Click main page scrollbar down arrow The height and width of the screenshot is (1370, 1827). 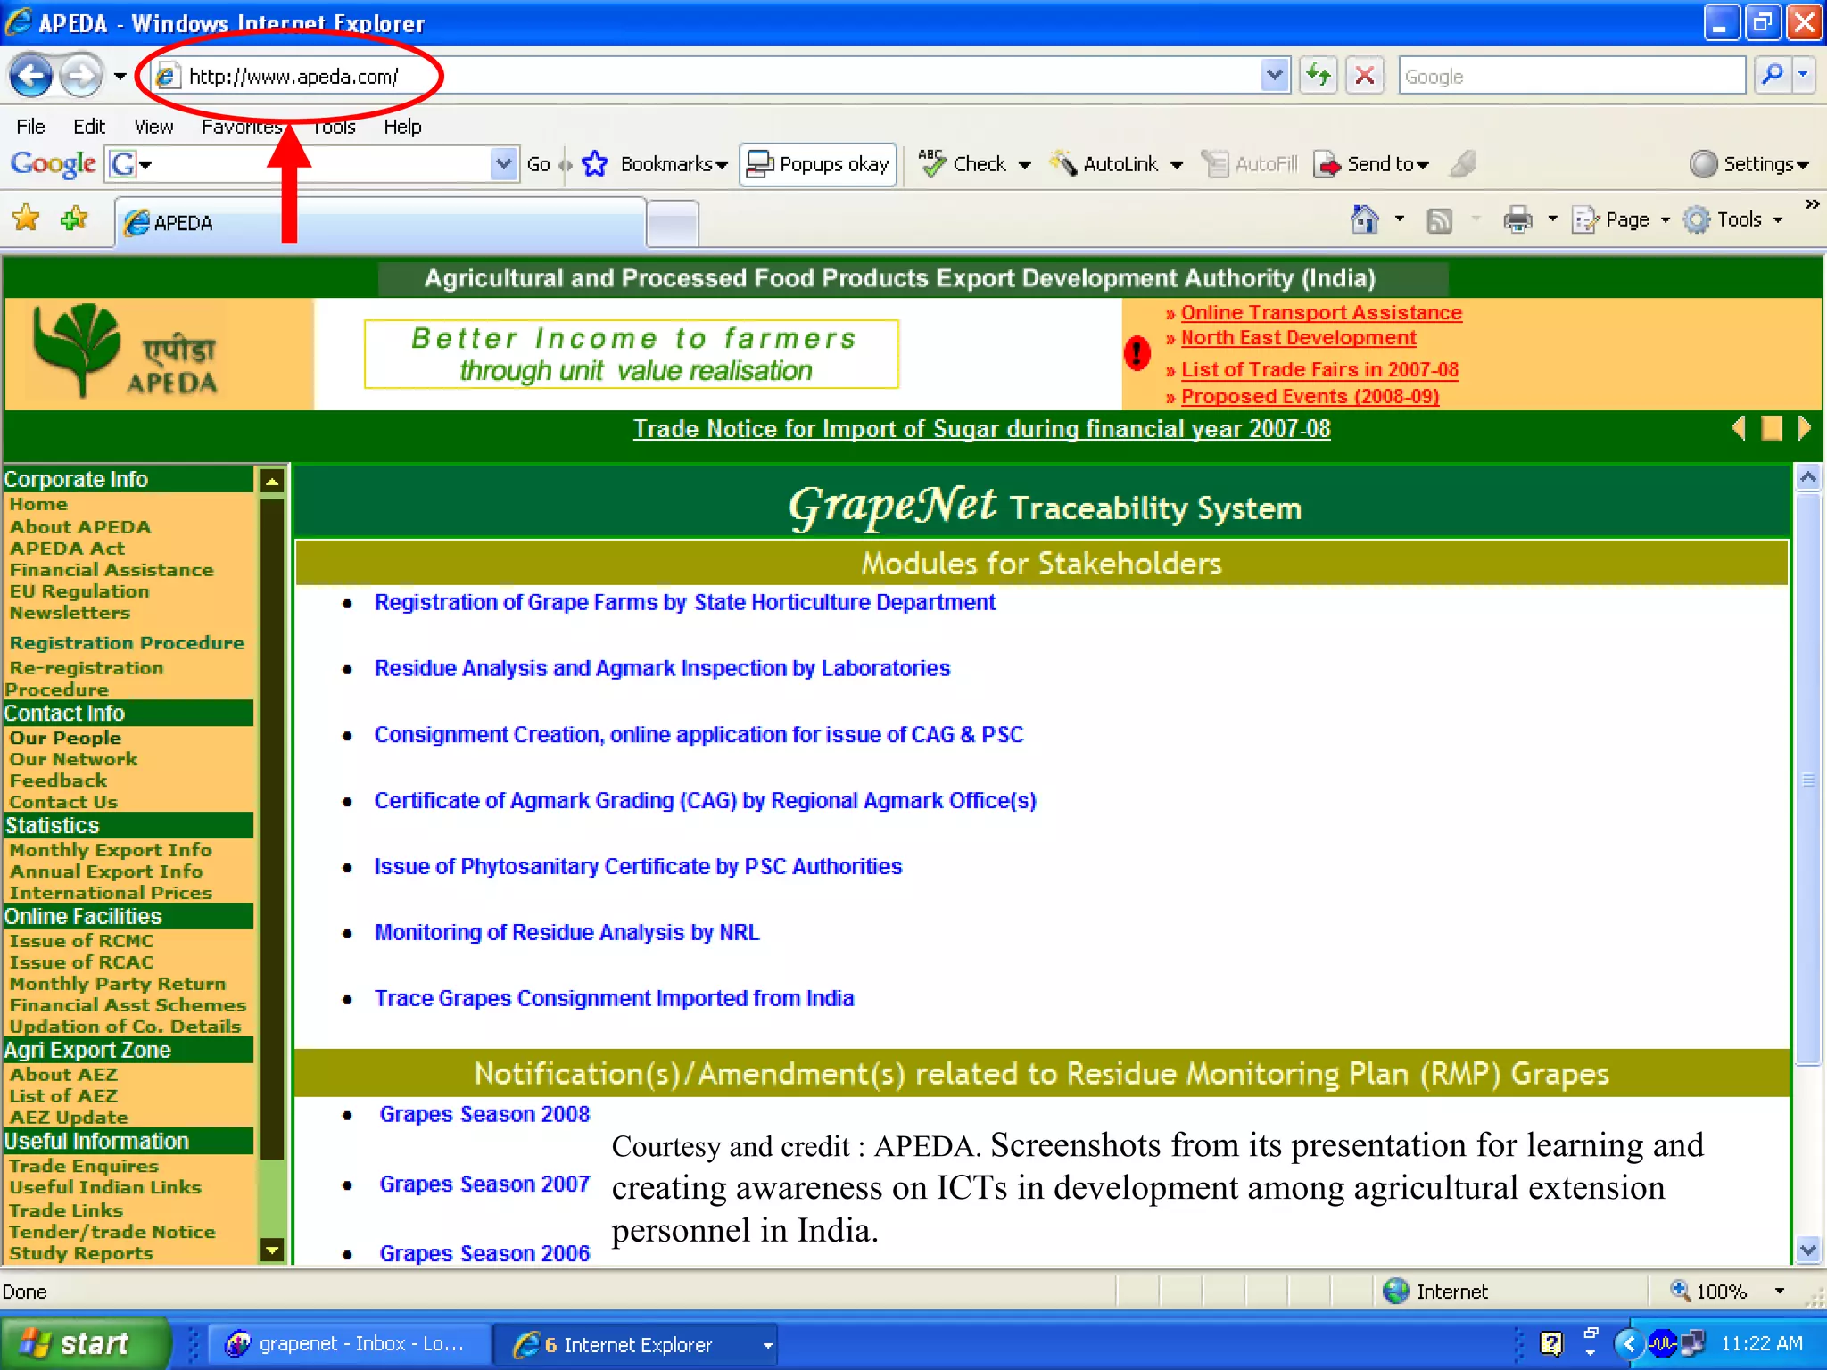tap(1807, 1250)
